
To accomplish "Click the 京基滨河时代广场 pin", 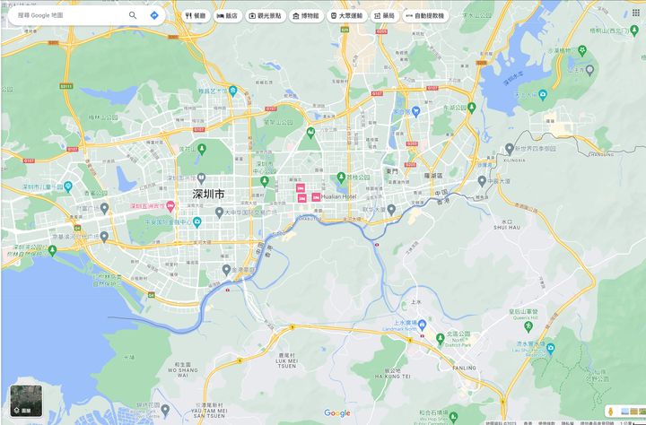I will 104,237.
